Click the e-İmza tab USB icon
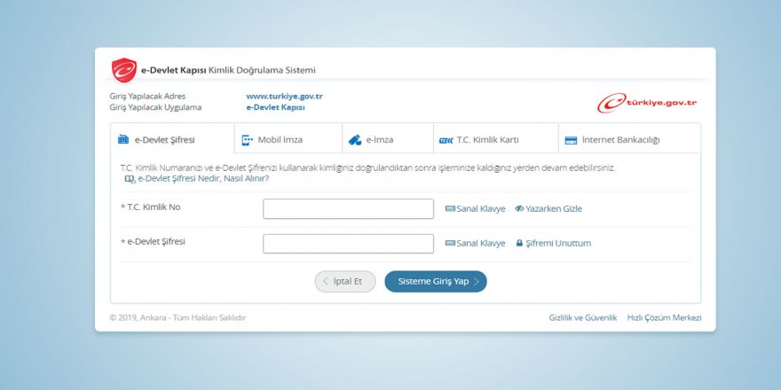Screen dimensions: 781x390 (x=355, y=140)
